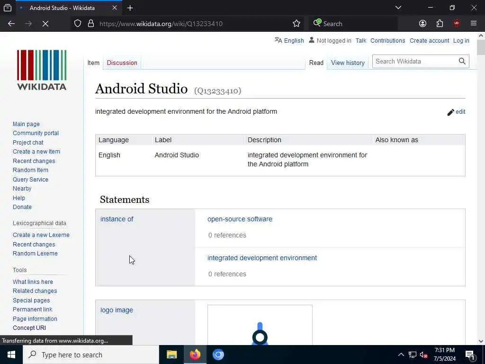Click the taskbar Type here to search box

pyautogui.click(x=91, y=355)
